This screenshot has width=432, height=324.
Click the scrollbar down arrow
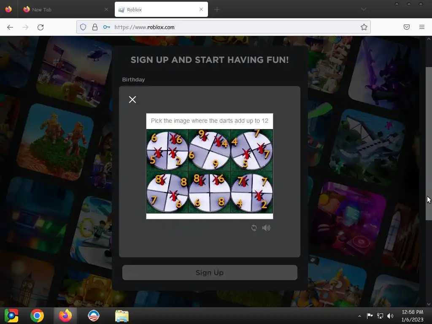(x=429, y=304)
